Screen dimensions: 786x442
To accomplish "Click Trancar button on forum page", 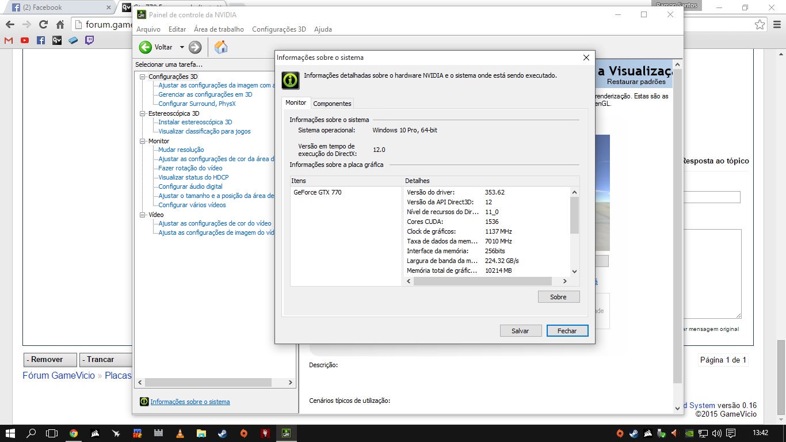I will [106, 360].
